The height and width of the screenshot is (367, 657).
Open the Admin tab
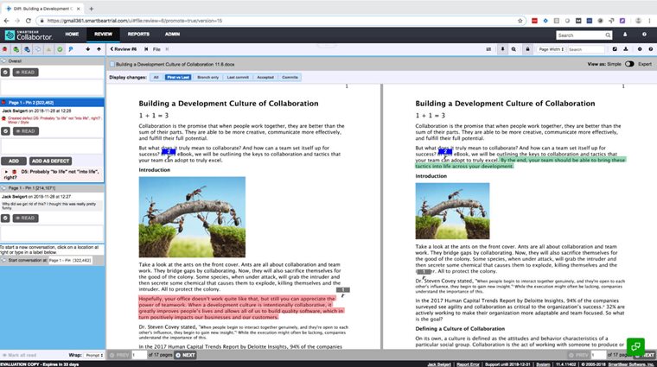(172, 35)
